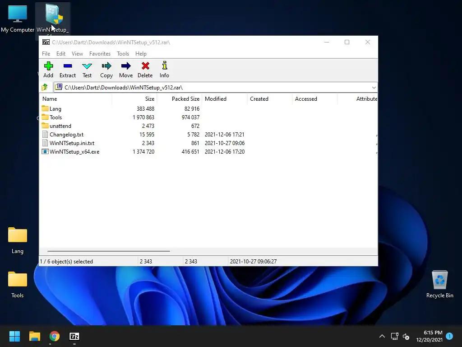
Task: Open the notification badge
Action: [x=449, y=336]
